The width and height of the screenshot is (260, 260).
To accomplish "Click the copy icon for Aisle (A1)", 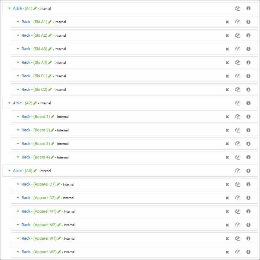I will coord(237,8).
